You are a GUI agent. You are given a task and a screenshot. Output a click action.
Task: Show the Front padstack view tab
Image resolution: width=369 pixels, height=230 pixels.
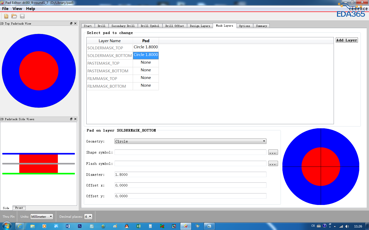click(19, 208)
